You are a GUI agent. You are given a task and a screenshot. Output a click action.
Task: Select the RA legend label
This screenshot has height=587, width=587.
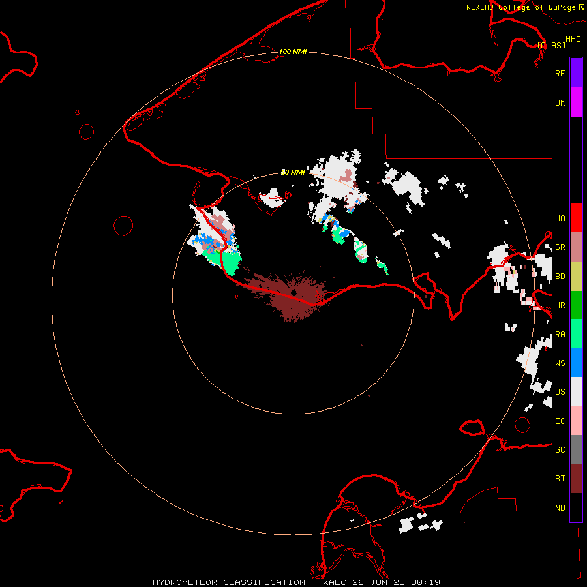560,335
